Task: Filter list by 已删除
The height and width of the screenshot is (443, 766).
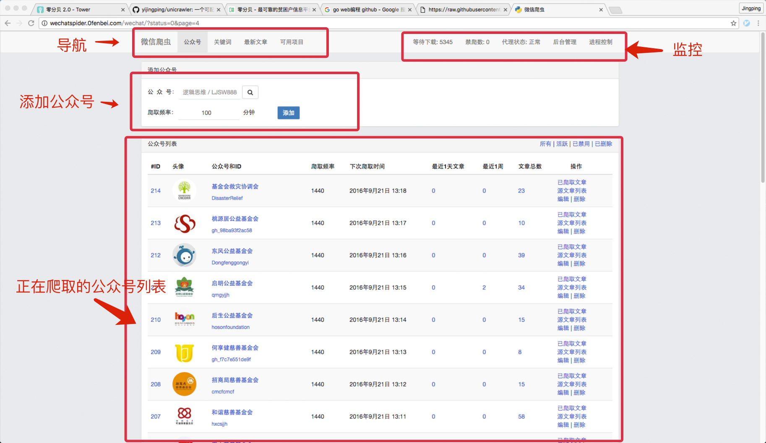Action: pos(603,144)
